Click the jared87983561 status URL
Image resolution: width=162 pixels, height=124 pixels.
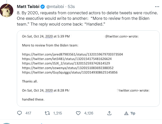(72, 54)
